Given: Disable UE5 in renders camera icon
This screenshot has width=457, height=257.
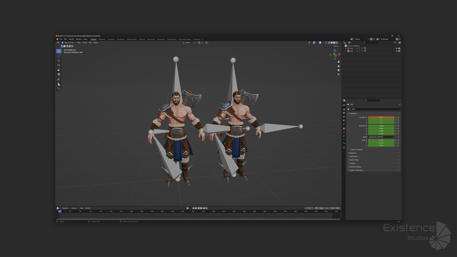Looking at the screenshot, I should point(399,51).
